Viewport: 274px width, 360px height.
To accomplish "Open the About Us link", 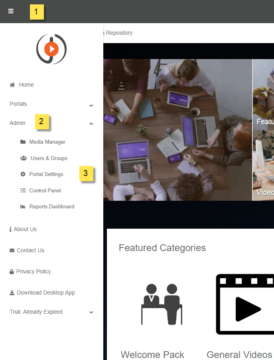I will click(x=25, y=229).
